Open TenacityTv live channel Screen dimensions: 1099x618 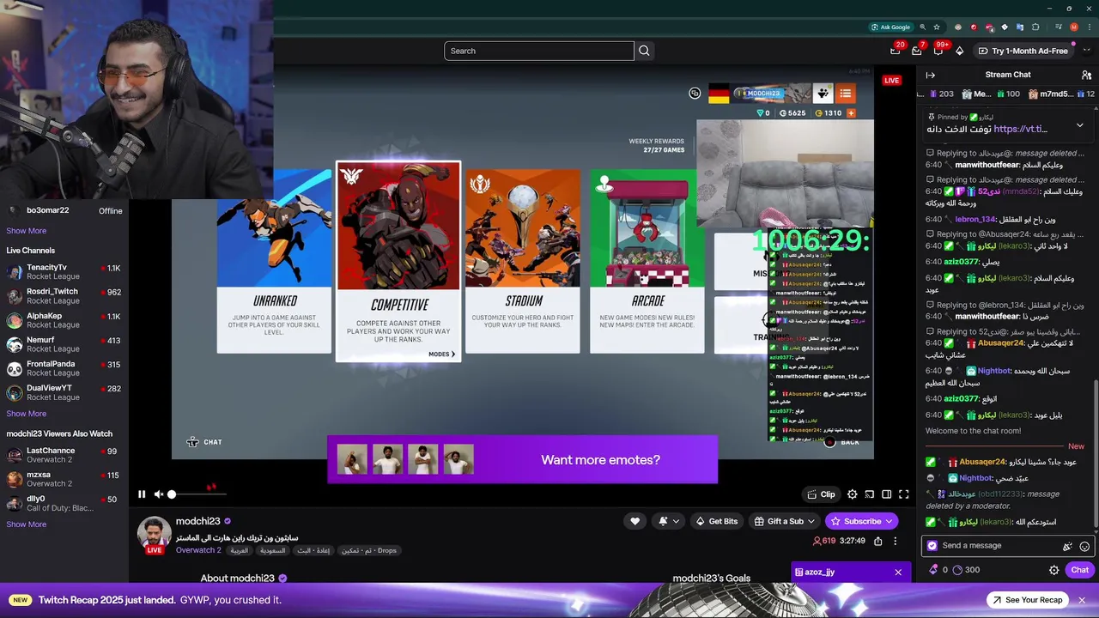pyautogui.click(x=64, y=272)
